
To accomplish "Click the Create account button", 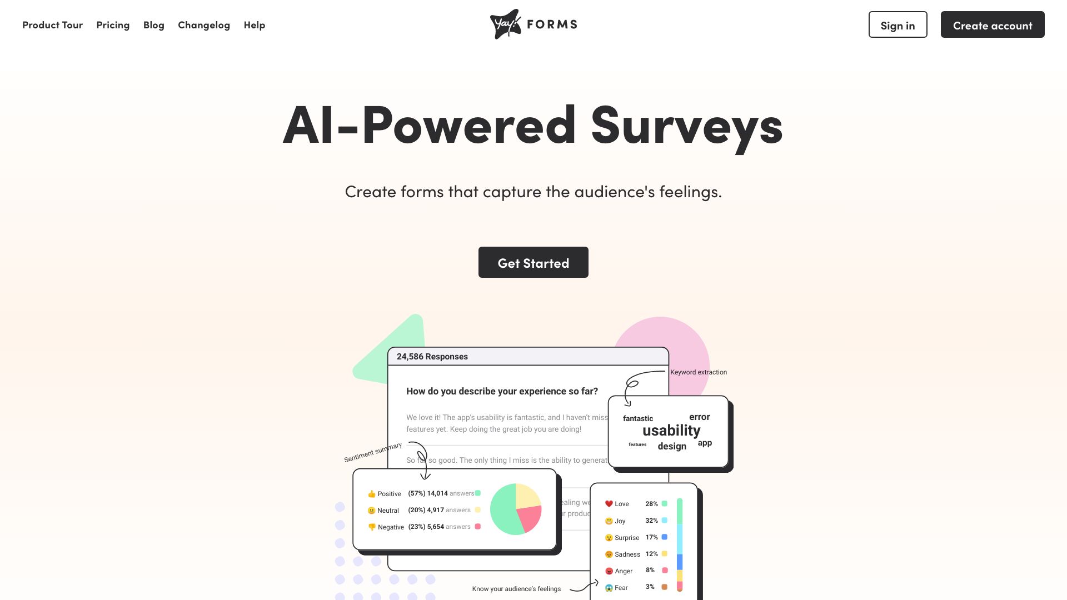I will (x=992, y=24).
